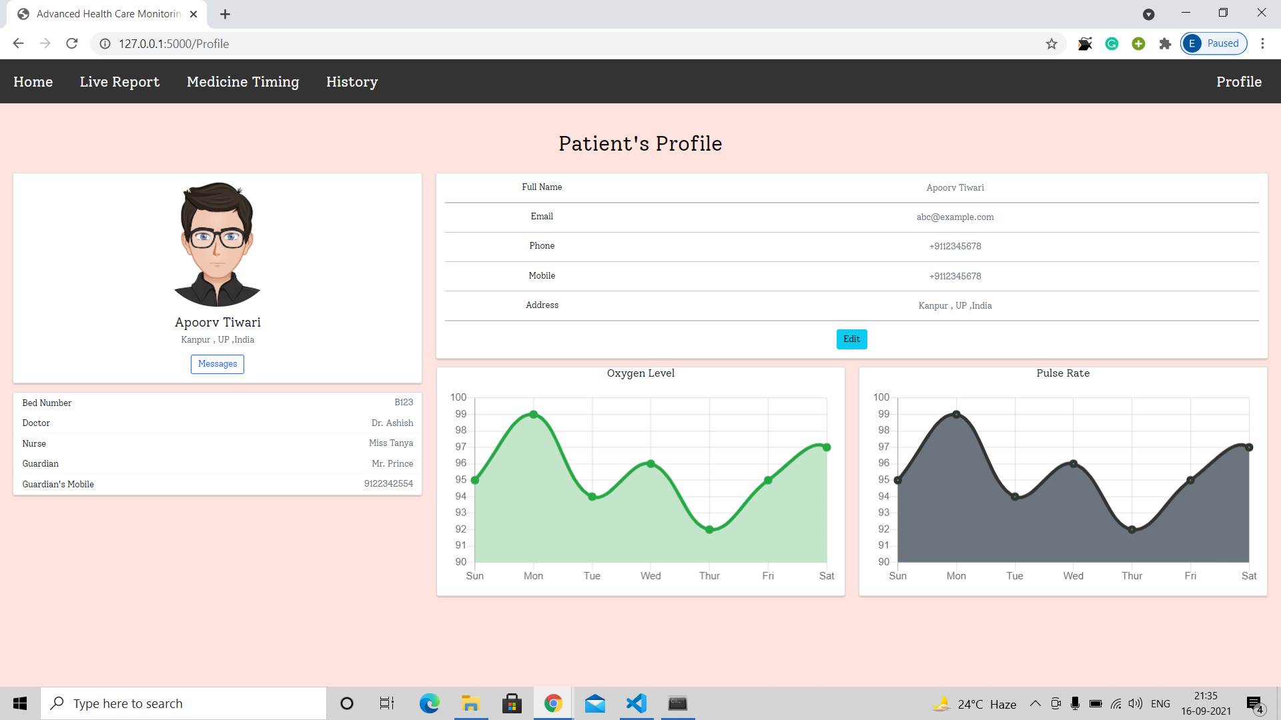
Task: Go to the History page
Action: pyautogui.click(x=352, y=81)
